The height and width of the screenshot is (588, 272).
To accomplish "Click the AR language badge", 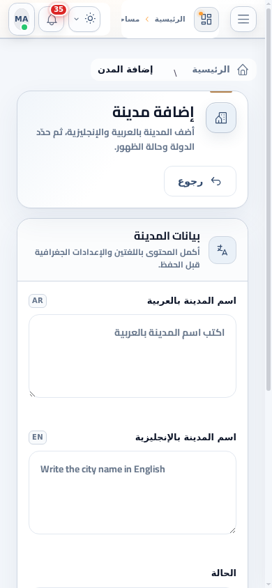I will pos(38,301).
